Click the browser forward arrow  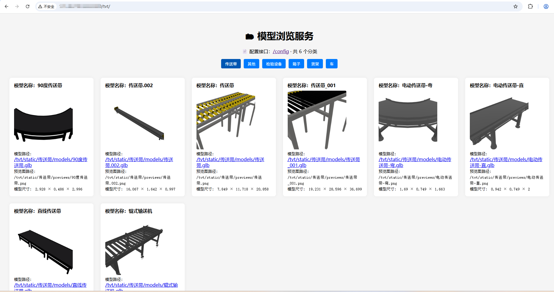pyautogui.click(x=17, y=6)
